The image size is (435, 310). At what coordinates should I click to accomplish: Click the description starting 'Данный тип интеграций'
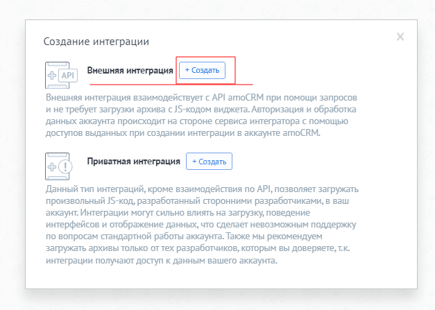tap(203, 225)
